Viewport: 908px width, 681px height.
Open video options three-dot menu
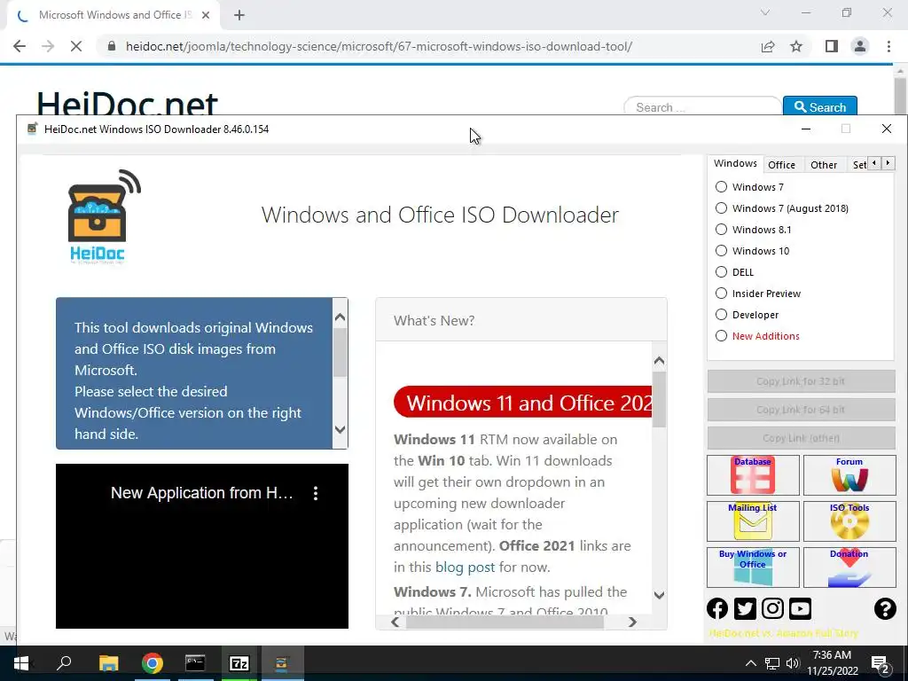[316, 493]
